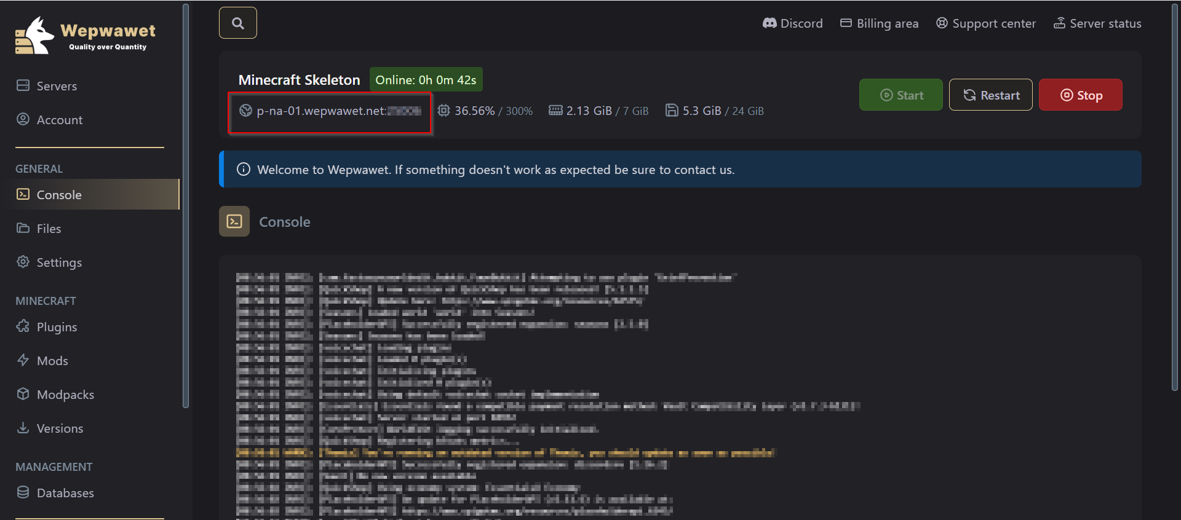Click the Server status icon
1181x520 pixels.
click(x=1059, y=23)
